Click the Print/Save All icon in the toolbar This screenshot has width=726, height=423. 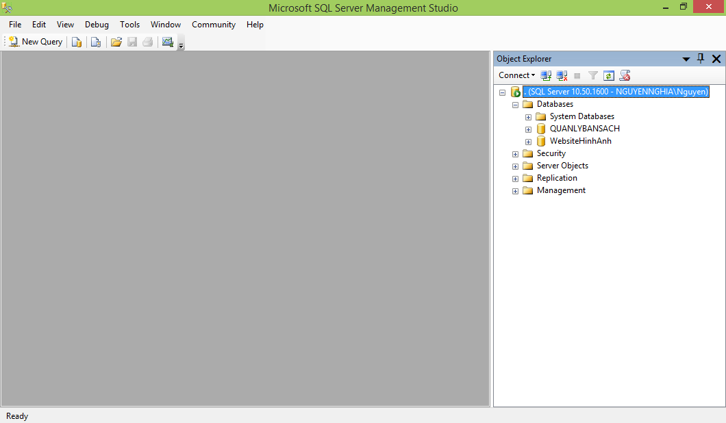[x=148, y=42]
